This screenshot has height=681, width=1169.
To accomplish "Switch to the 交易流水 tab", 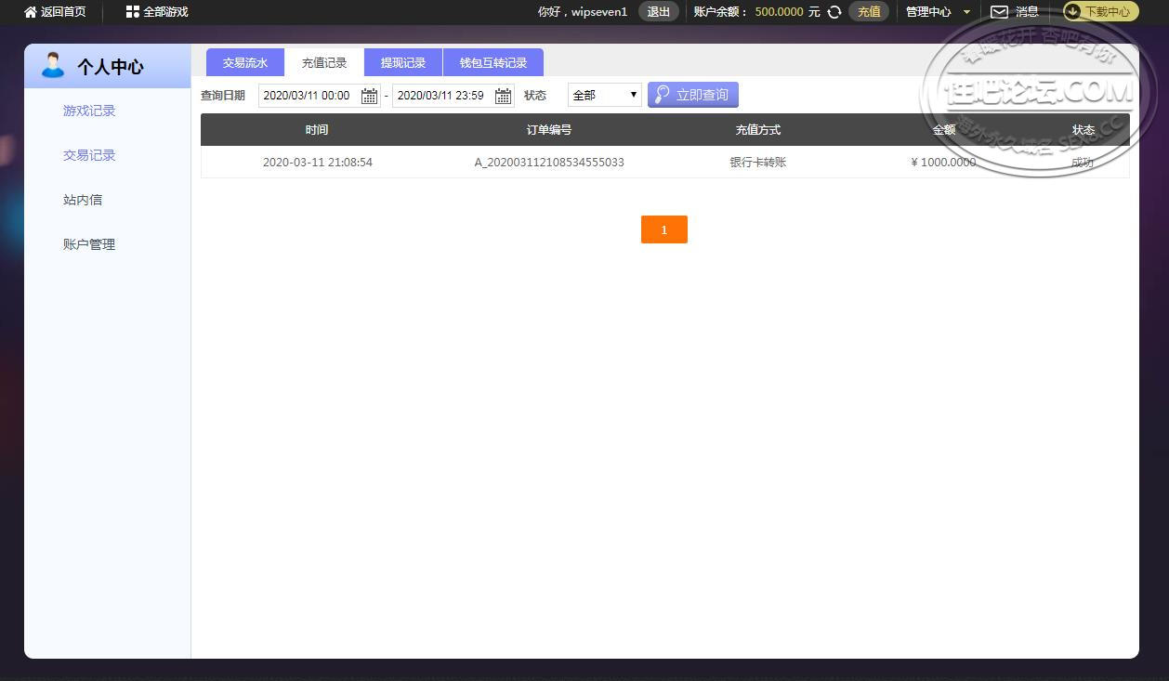I will [x=245, y=62].
